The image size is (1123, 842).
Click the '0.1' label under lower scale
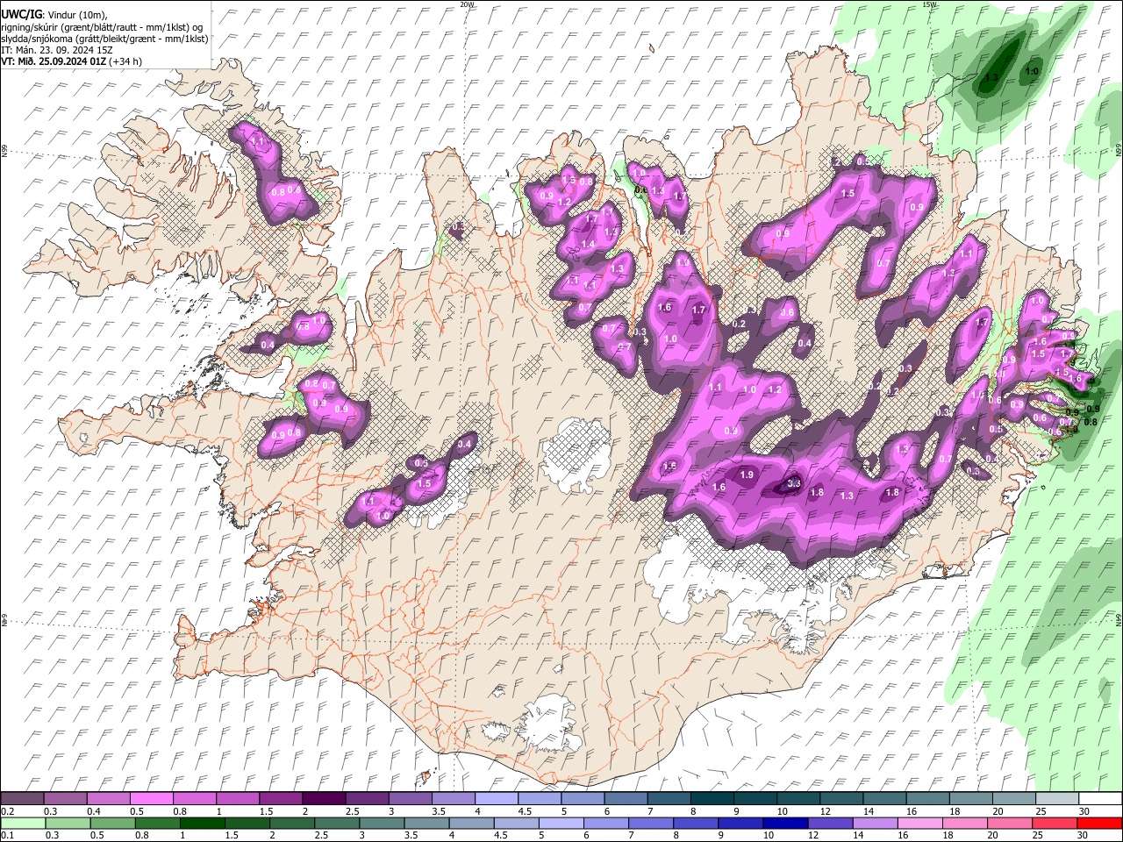point(8,836)
